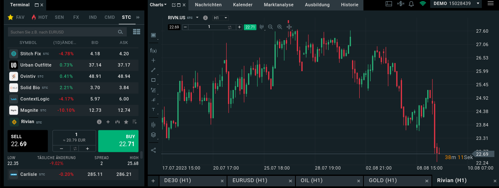Open the IND category tab

(93, 17)
